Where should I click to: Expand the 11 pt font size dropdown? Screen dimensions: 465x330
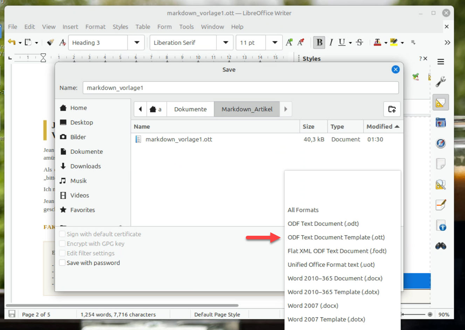point(275,43)
